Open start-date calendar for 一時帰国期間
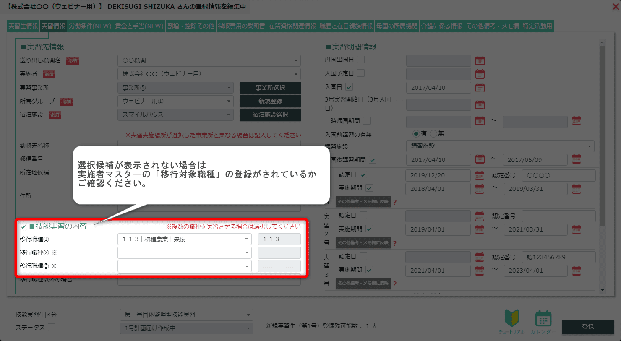The width and height of the screenshot is (621, 341). [480, 121]
